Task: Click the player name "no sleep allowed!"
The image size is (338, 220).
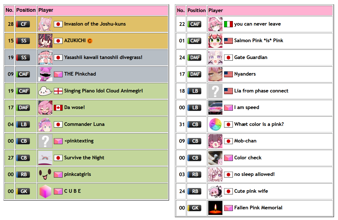Action: pos(254,174)
